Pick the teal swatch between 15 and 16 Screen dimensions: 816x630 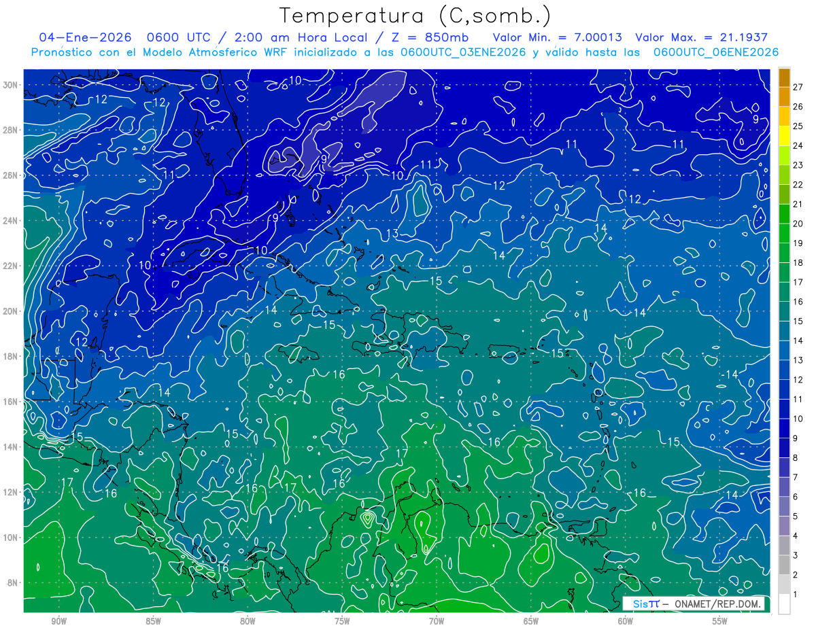(784, 312)
